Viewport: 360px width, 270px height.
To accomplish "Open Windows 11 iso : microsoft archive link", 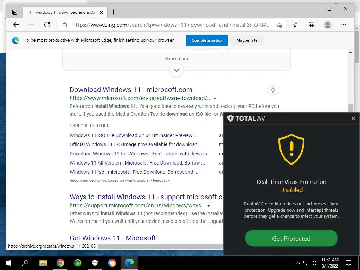I will (134, 172).
